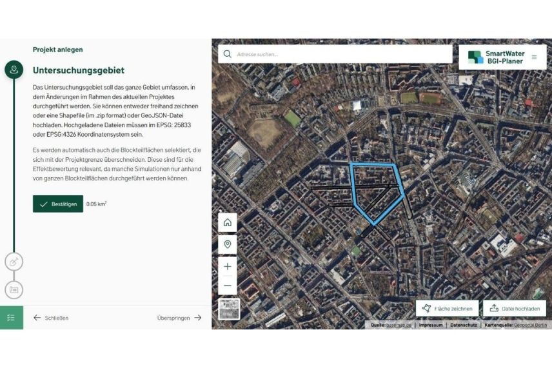Click the Datei hochladen button

(515, 309)
